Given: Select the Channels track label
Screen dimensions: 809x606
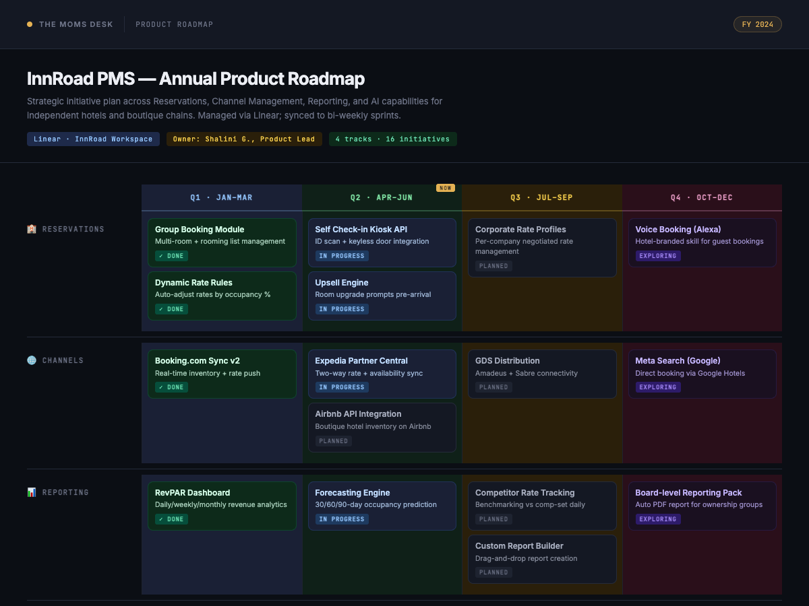Looking at the screenshot, I should pos(63,360).
